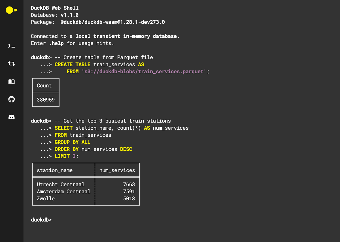Click the '@duckdb/duckdb-wasm@1.28.1-dev273.0' package text
Viewport: 340px width, 242px height.
113,22
